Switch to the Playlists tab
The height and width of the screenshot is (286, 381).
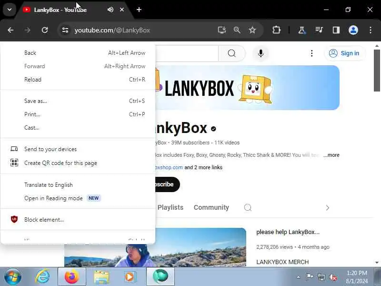coord(170,207)
